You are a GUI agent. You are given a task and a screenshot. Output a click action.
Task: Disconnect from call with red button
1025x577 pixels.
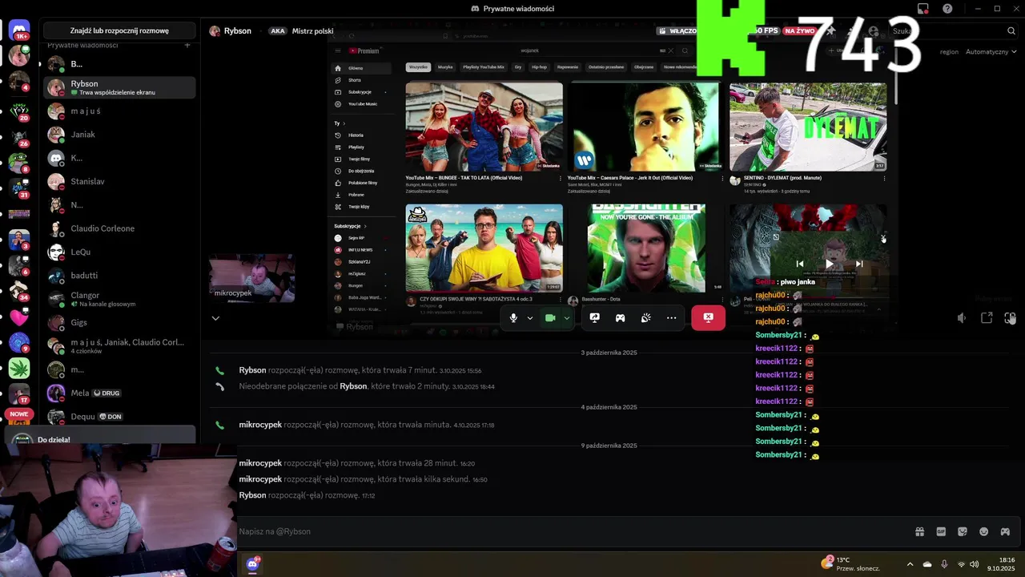coord(708,318)
